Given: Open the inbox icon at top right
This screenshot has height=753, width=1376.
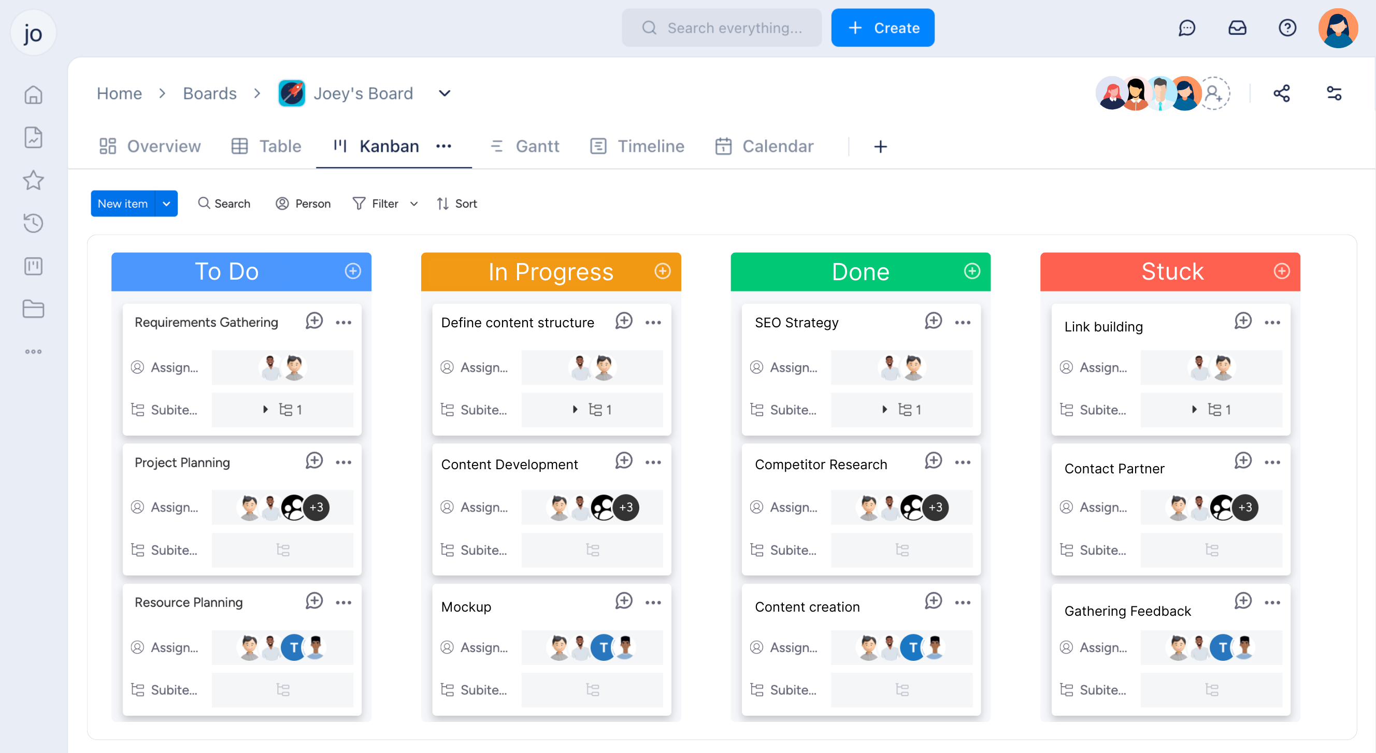Looking at the screenshot, I should pos(1238,28).
